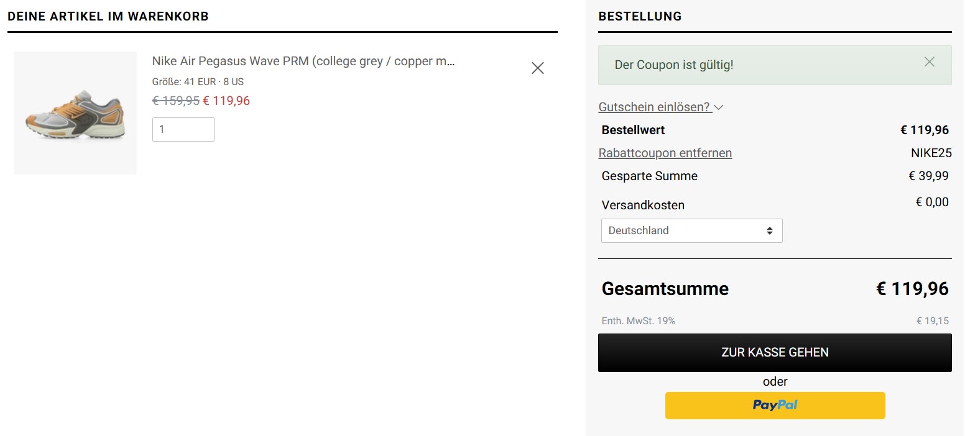
Task: Click the 'Größe: 41 EUR · 8 US' size label
Action: click(198, 81)
